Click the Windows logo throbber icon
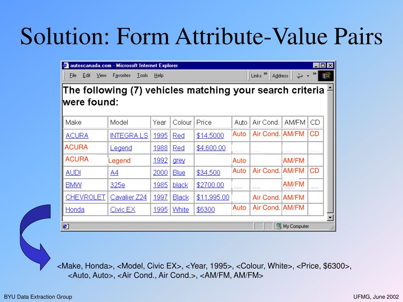This screenshot has width=403, height=302. click(325, 76)
